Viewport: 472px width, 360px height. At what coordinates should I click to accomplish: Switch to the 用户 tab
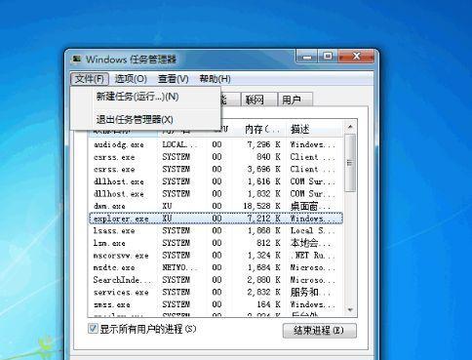(x=295, y=100)
